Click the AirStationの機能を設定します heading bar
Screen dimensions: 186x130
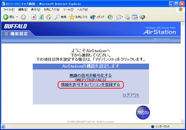[91, 66]
